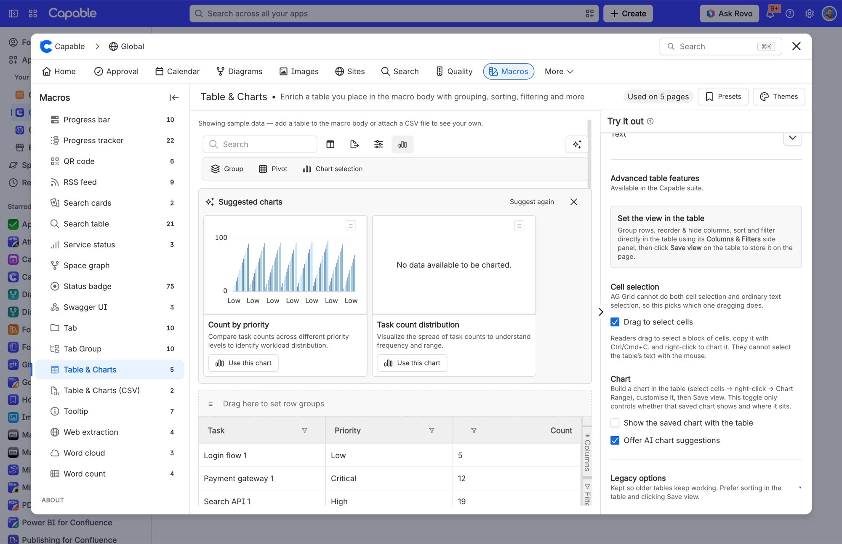Switch to the Quality tab
The image size is (842, 544).
tap(454, 72)
